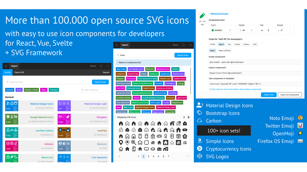
Task: Click the green pencil icon preview
Action: 202,16
